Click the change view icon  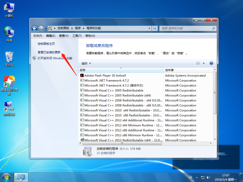[x=198, y=63]
